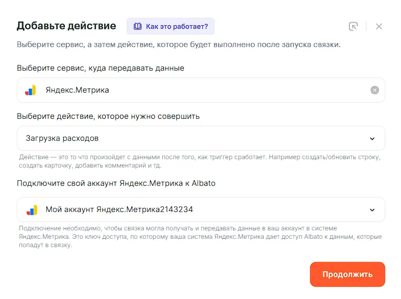401x299 pixels.
Task: Open the Как это работает? help link
Action: [176, 26]
